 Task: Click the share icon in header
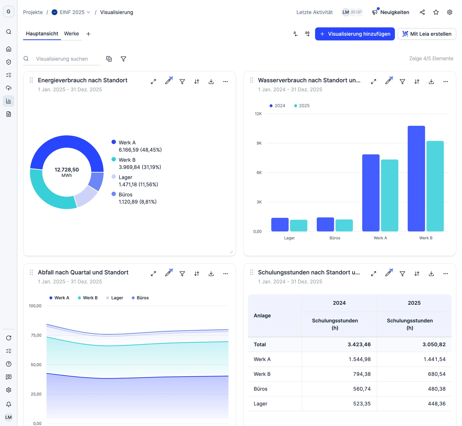(422, 12)
